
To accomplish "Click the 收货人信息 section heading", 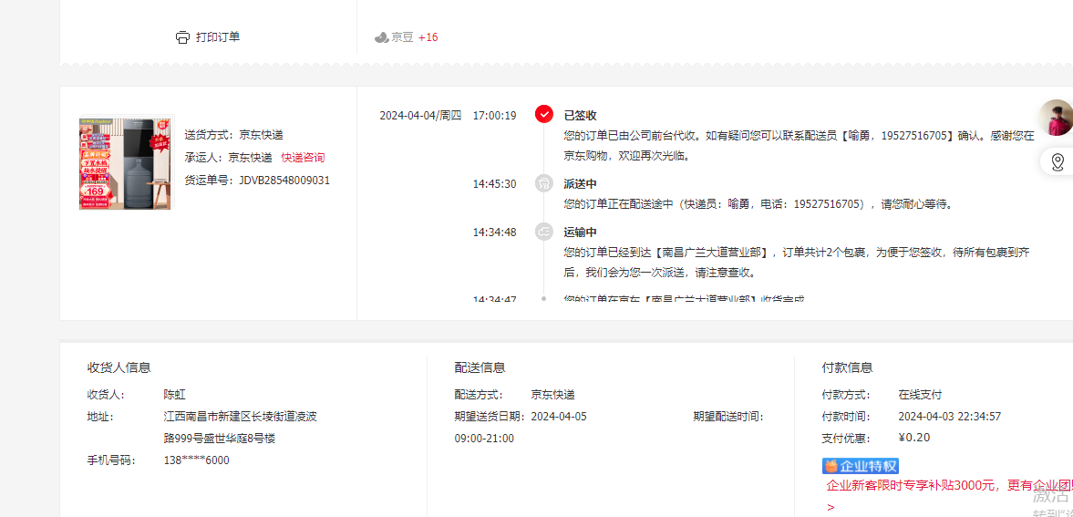I will pos(119,367).
